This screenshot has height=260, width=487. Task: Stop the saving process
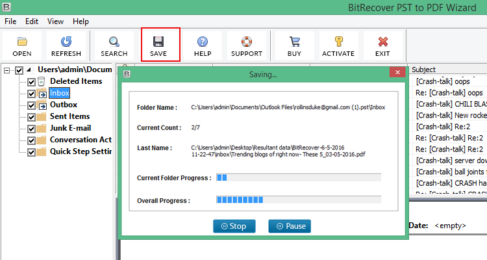point(234,226)
